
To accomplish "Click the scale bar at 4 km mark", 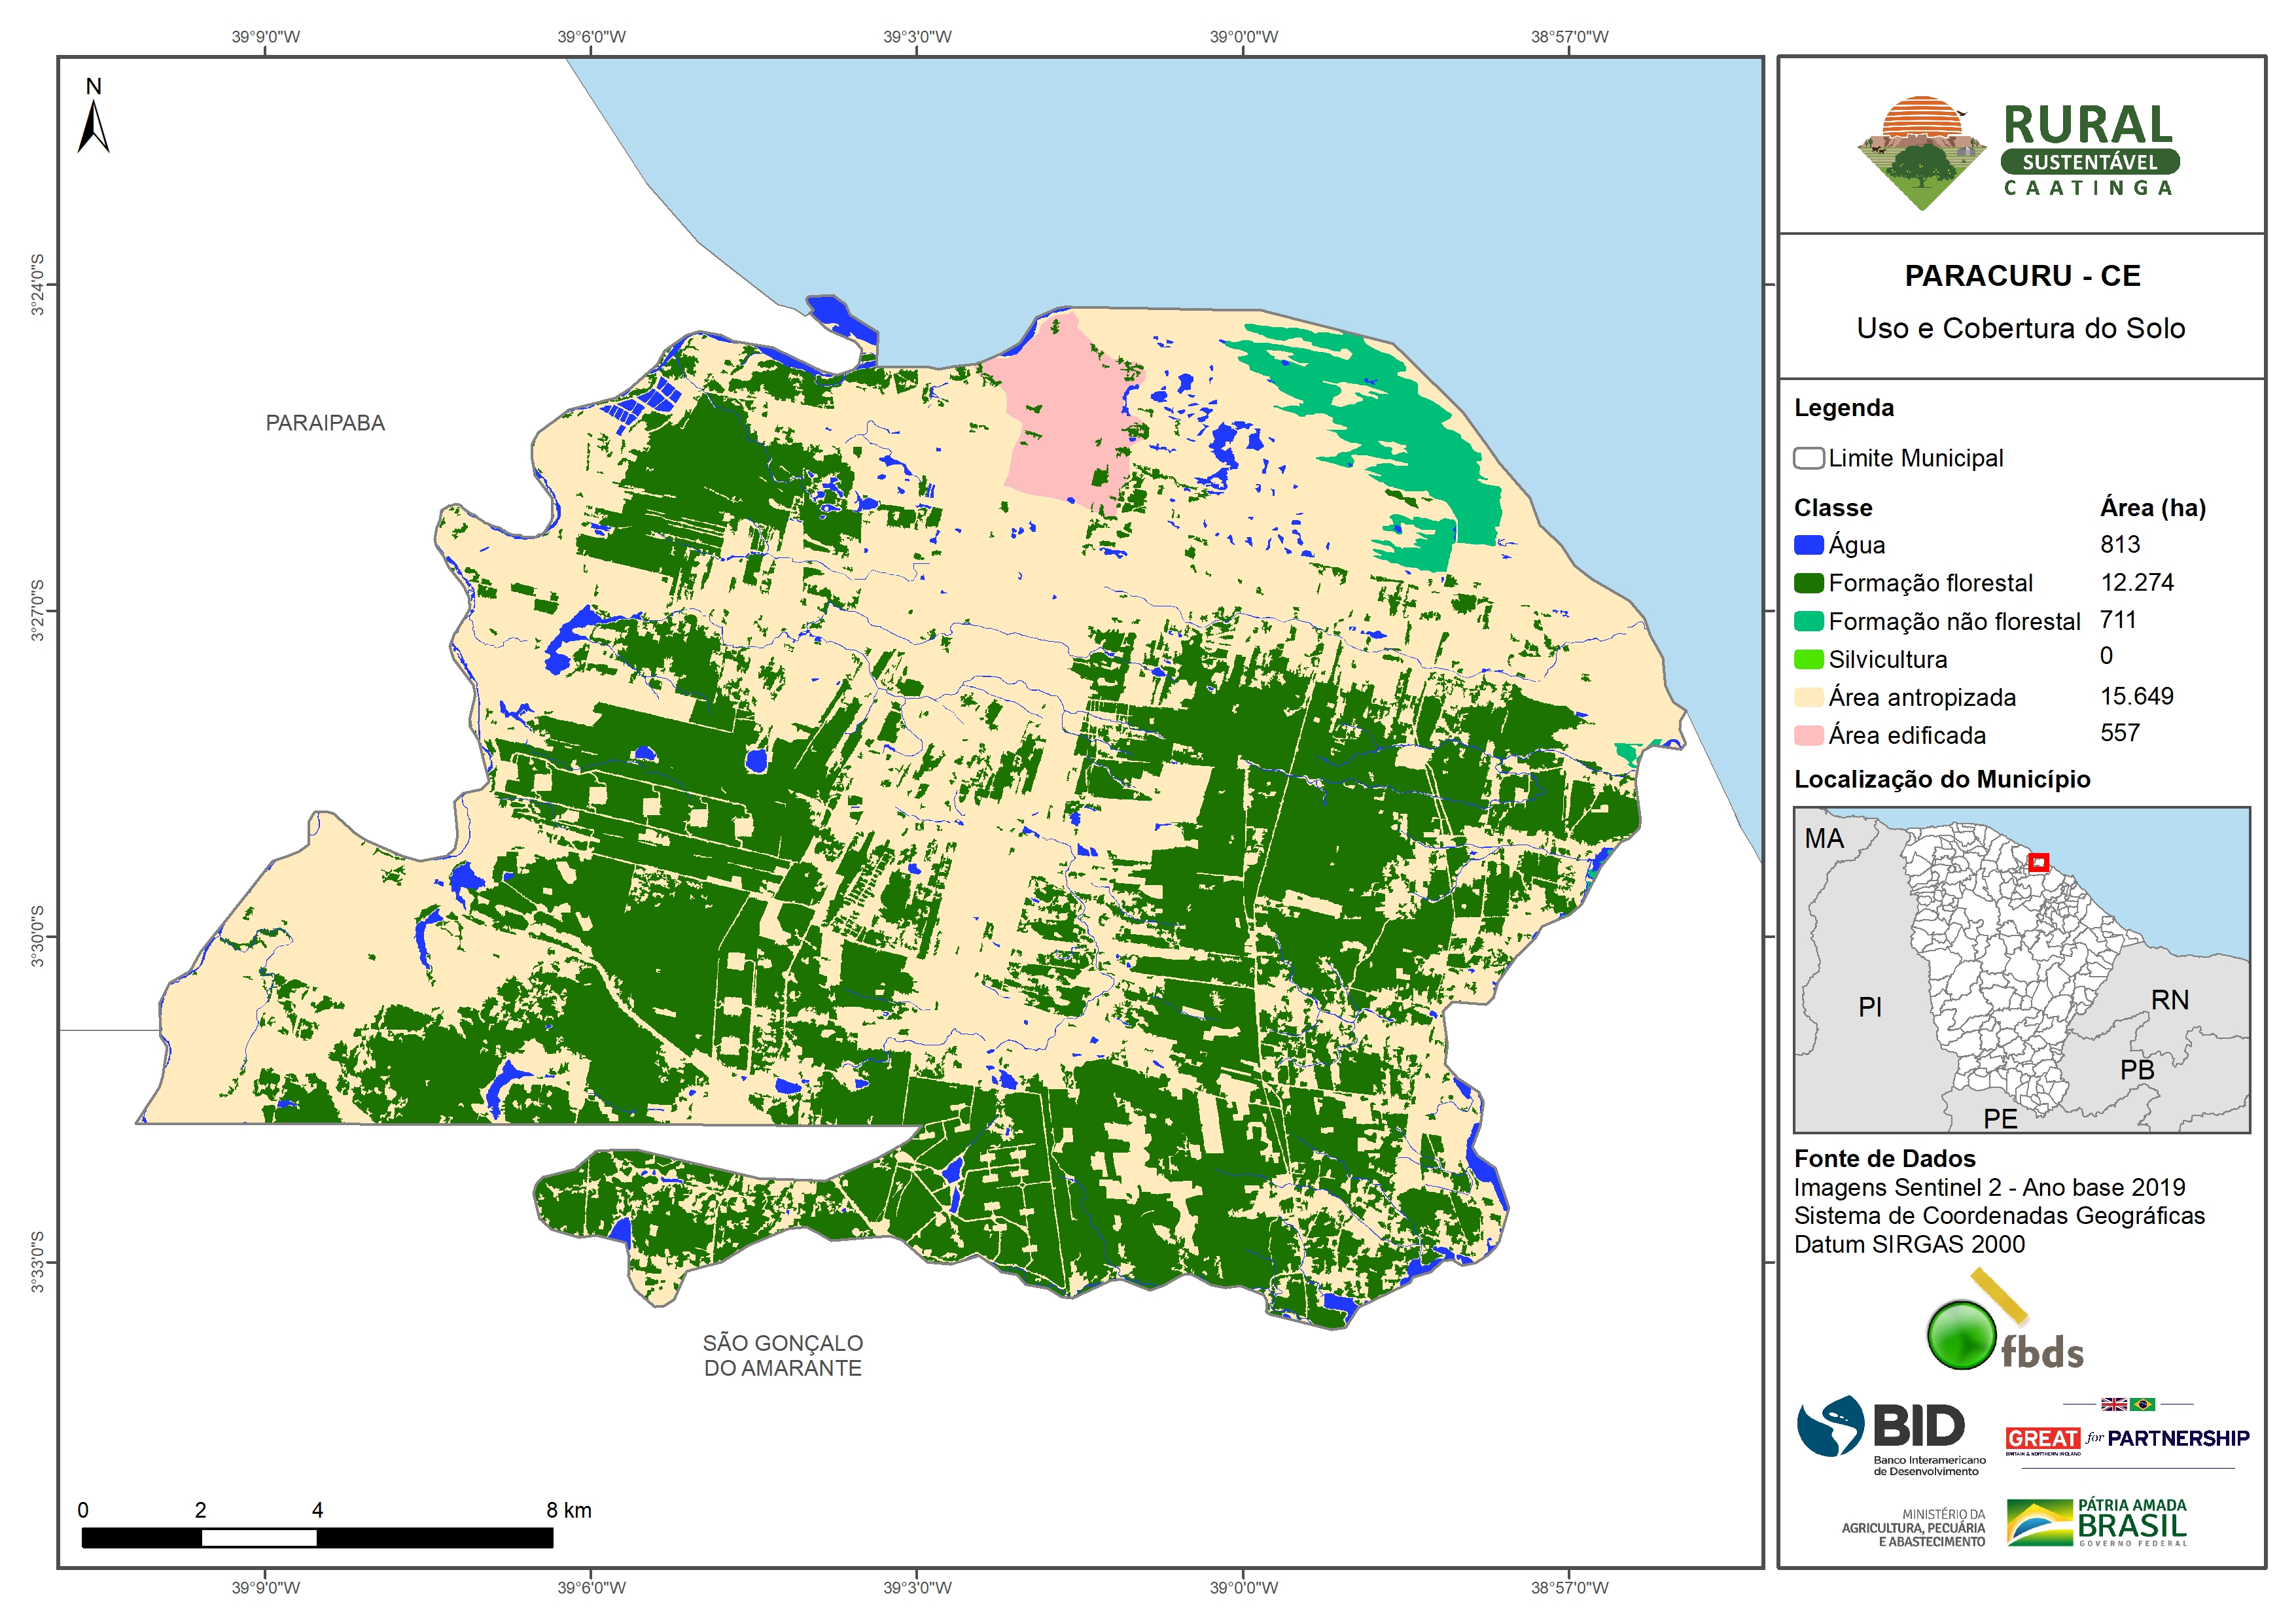I will [317, 1538].
